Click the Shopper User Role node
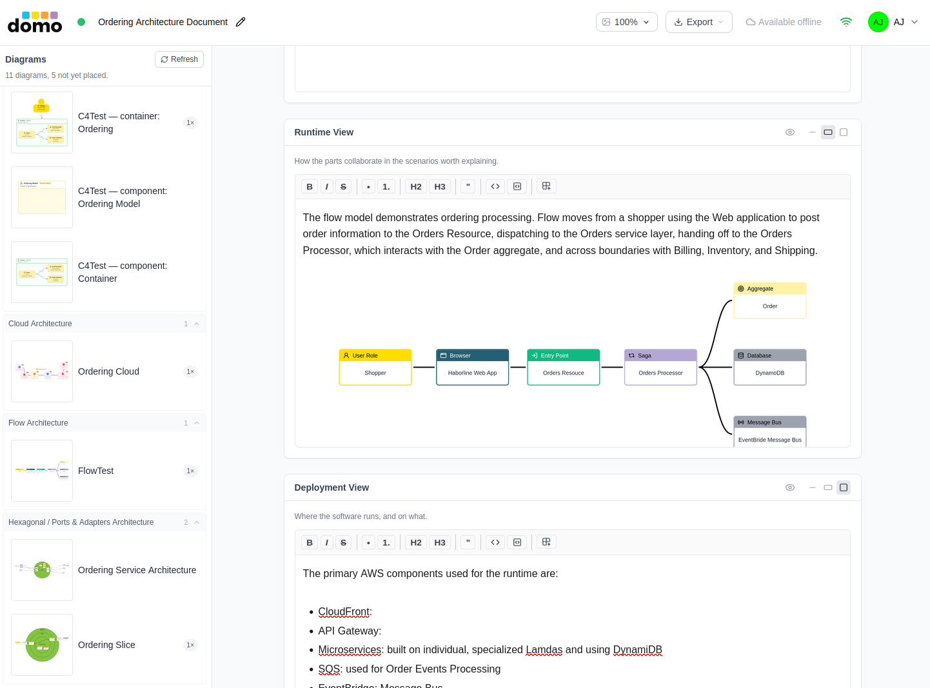This screenshot has height=688, width=930. tap(375, 367)
